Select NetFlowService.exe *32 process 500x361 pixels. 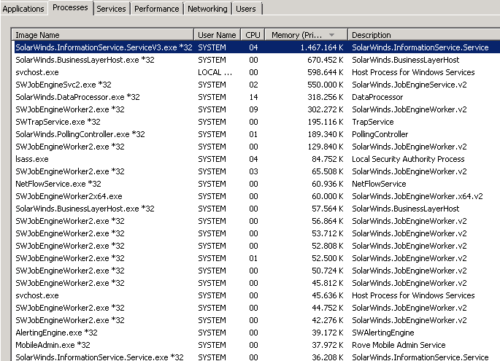(x=256, y=184)
